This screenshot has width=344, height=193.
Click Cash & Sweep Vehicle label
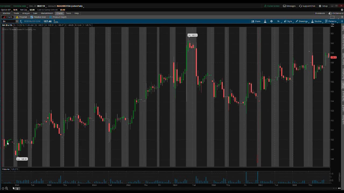[47, 10]
